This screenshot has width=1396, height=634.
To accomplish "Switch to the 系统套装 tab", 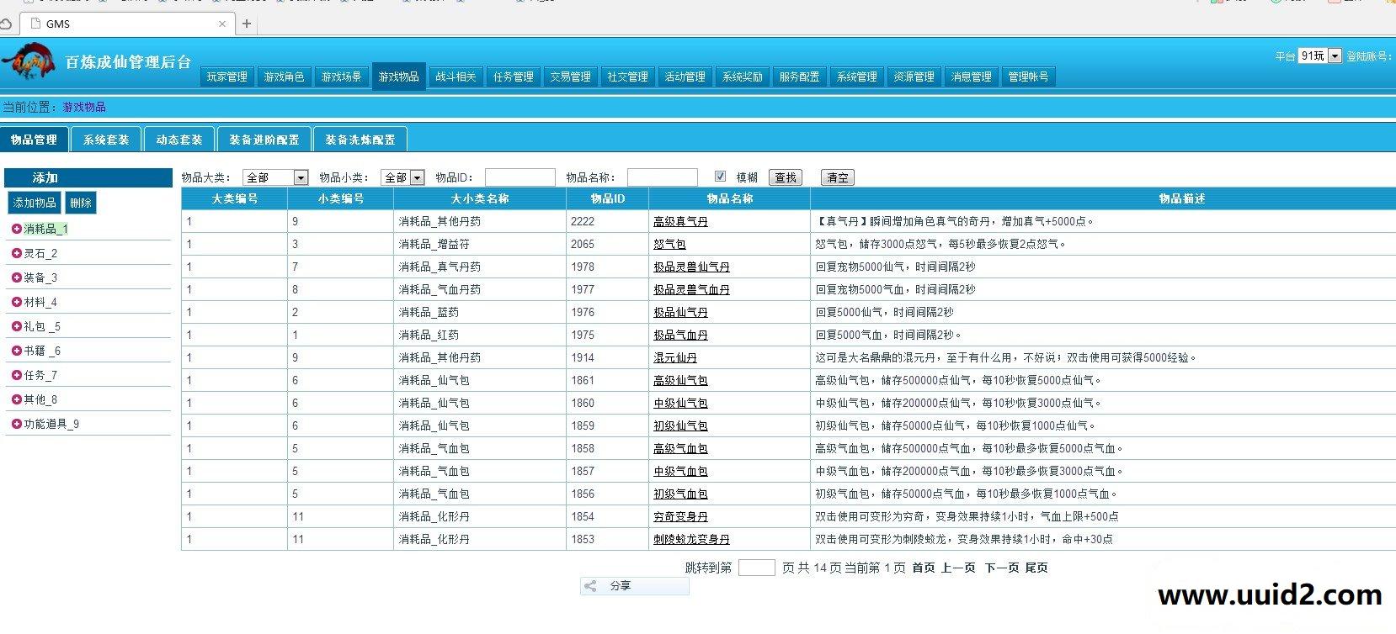I will click(106, 140).
